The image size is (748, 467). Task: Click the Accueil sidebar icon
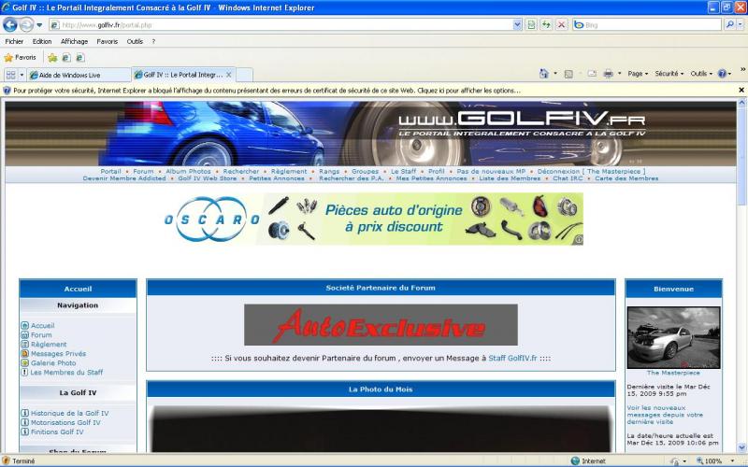click(25, 325)
